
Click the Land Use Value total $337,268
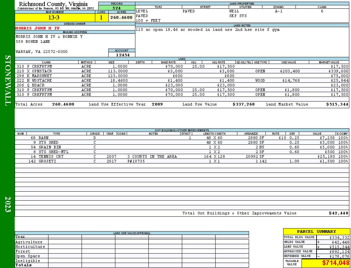(x=244, y=104)
